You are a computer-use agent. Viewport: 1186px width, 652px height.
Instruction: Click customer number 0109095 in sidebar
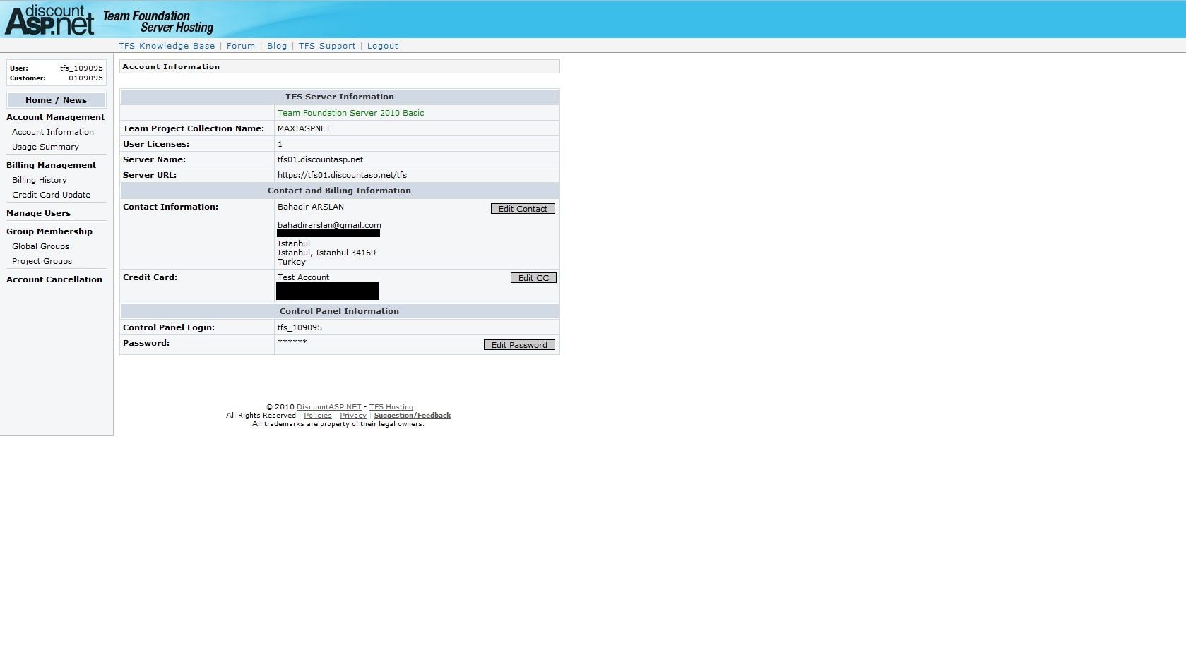[85, 78]
